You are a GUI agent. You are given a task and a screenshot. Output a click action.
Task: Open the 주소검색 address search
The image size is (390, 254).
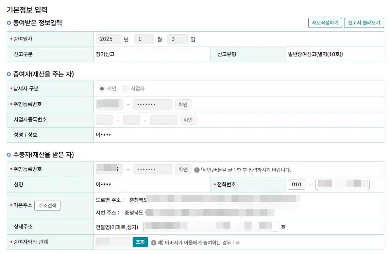point(47,206)
